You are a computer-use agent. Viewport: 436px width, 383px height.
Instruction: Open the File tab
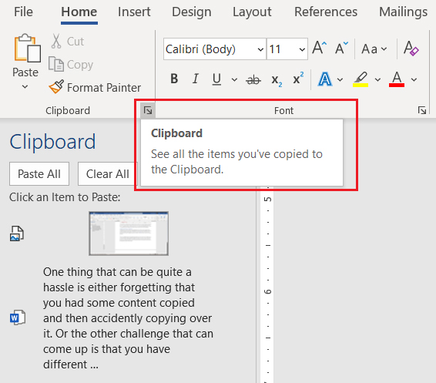coord(23,12)
